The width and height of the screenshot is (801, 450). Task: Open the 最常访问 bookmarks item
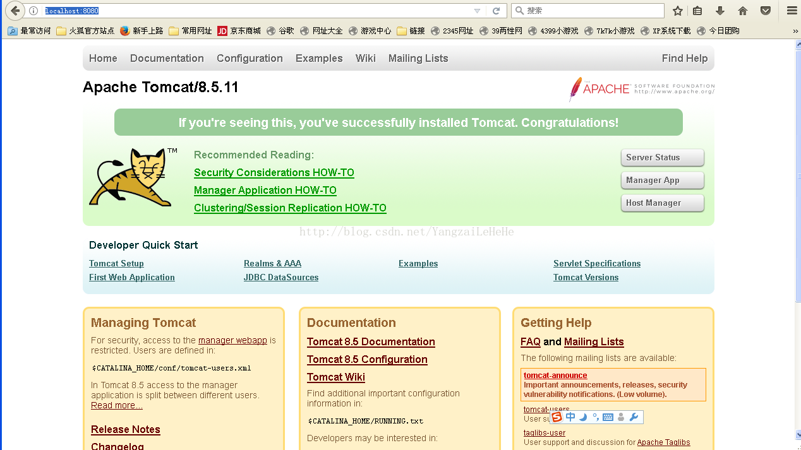coord(29,30)
